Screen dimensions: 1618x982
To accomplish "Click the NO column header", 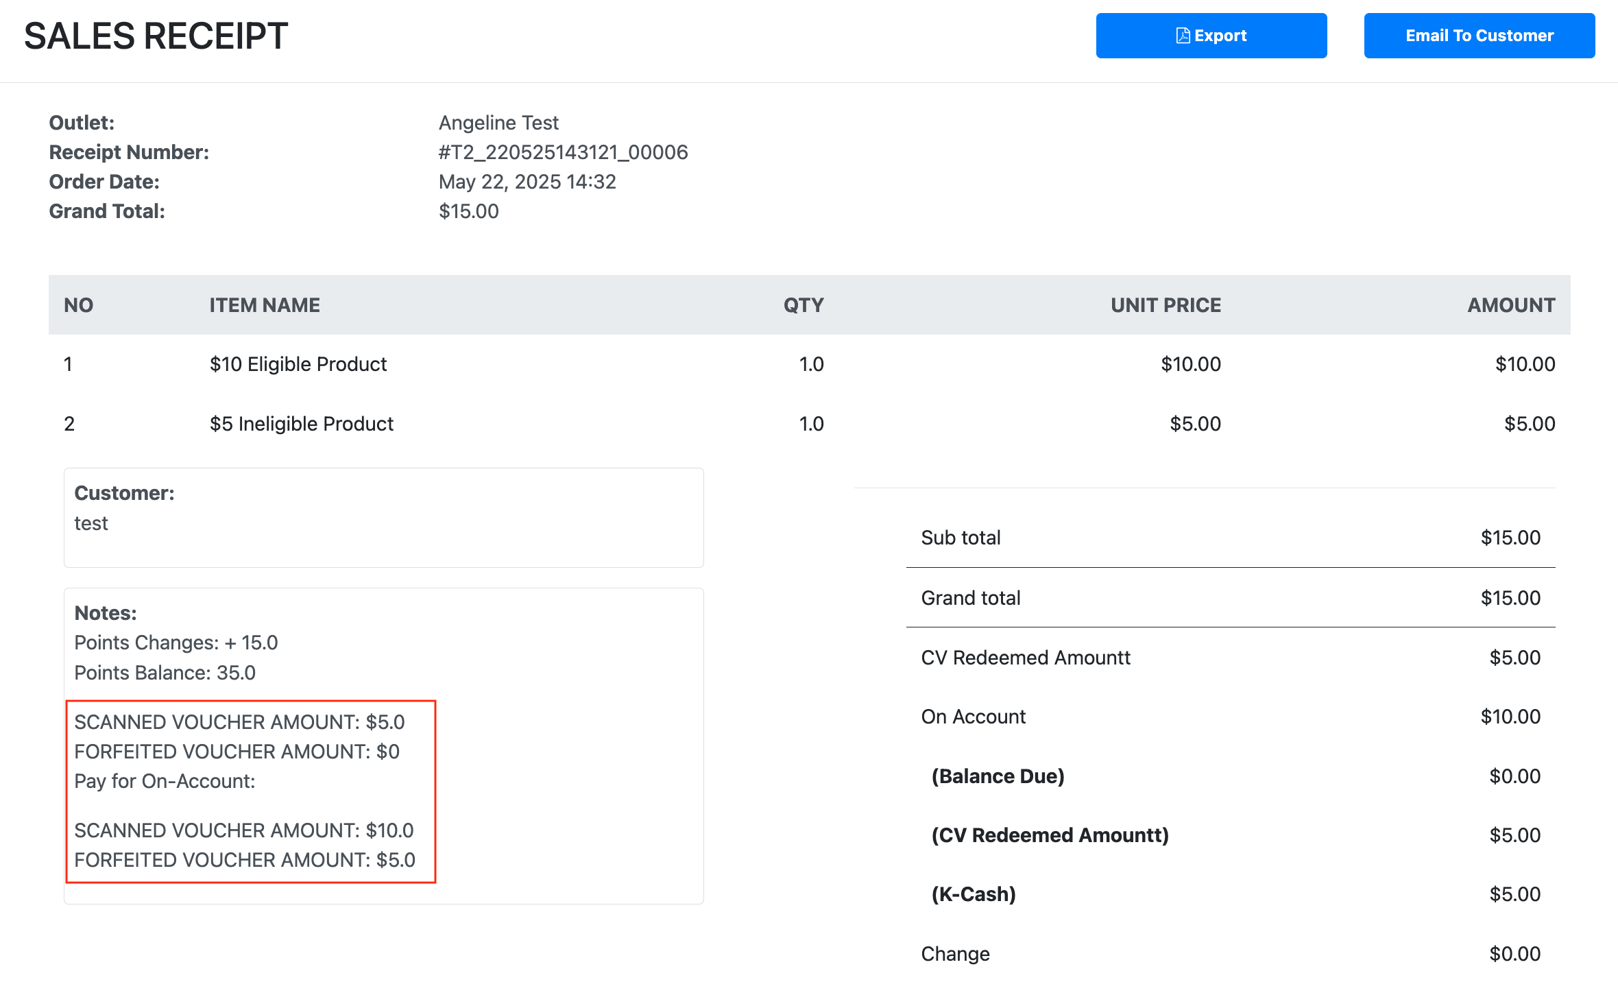I will point(79,305).
